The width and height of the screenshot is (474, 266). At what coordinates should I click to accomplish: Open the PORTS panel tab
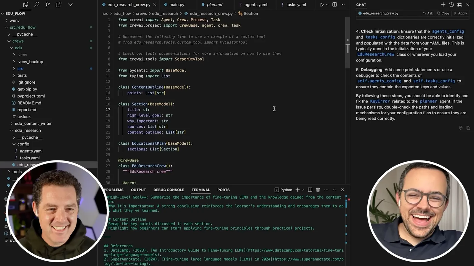(223, 190)
